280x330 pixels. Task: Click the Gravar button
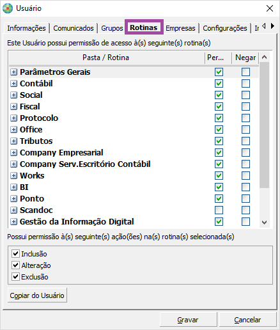coord(188,320)
